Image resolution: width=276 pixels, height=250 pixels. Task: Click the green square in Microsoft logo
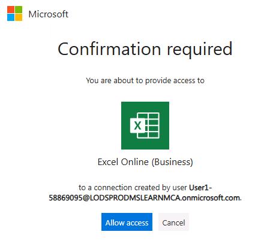pos(19,10)
